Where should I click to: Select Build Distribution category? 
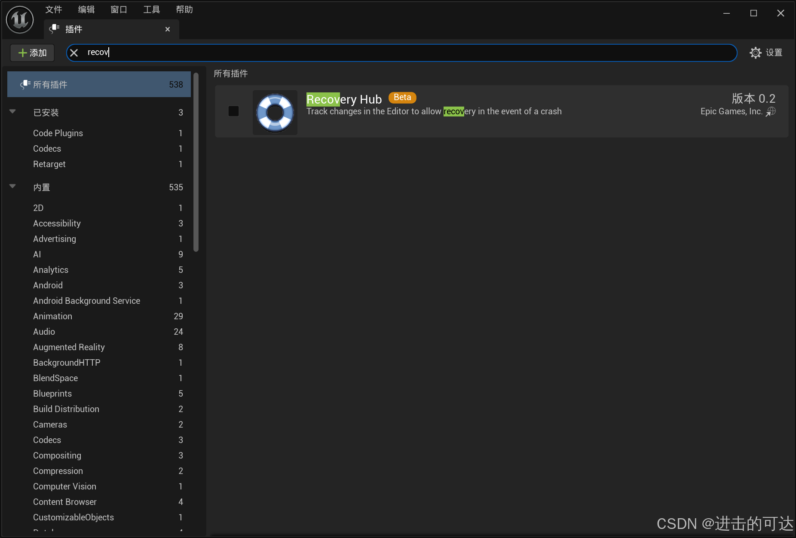tap(99, 409)
